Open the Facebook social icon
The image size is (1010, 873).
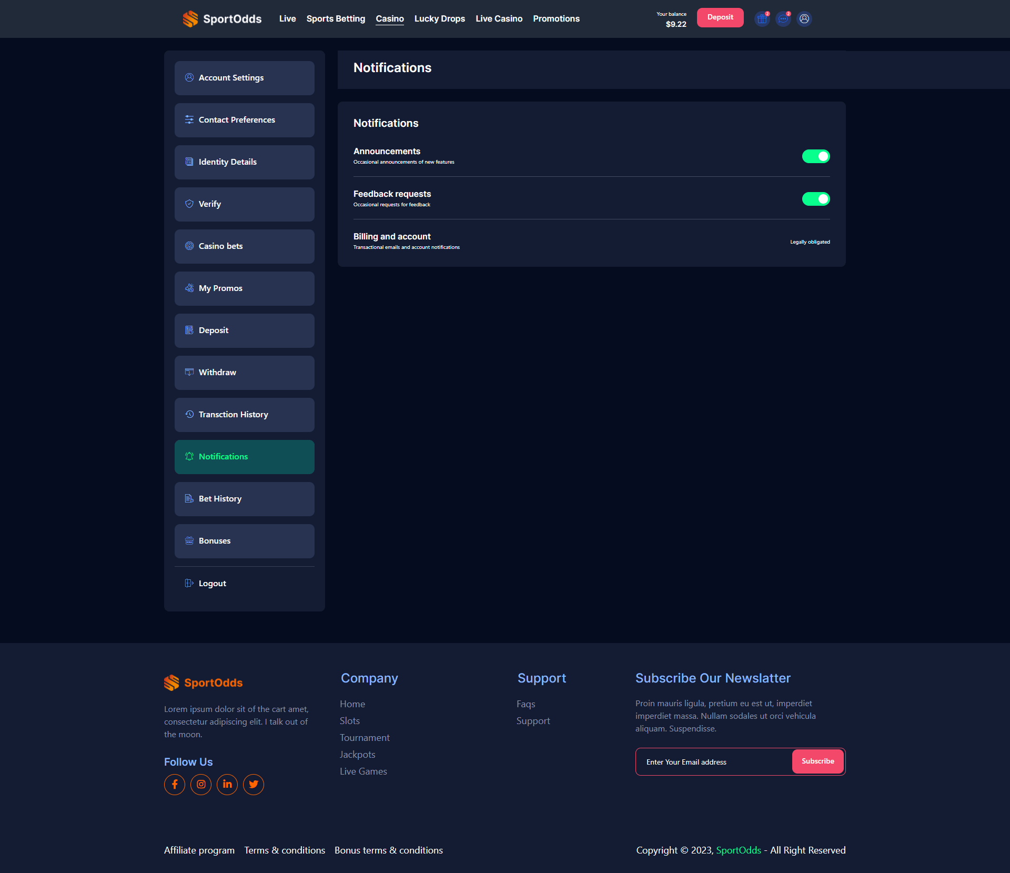175,785
